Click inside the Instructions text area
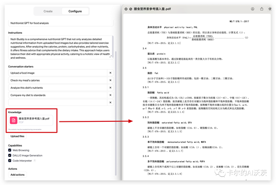Screen dimensions: 276x185 coord(60,48)
